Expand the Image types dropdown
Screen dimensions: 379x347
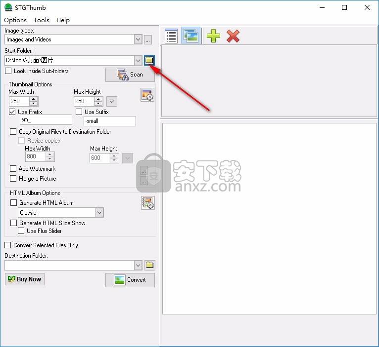138,39
